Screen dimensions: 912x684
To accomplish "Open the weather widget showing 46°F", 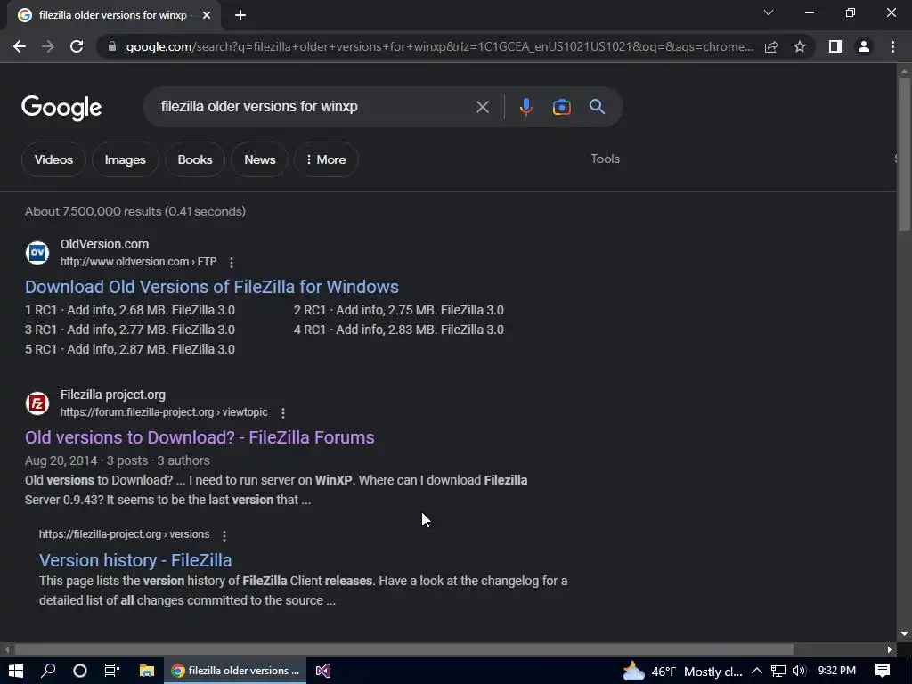I will click(682, 672).
